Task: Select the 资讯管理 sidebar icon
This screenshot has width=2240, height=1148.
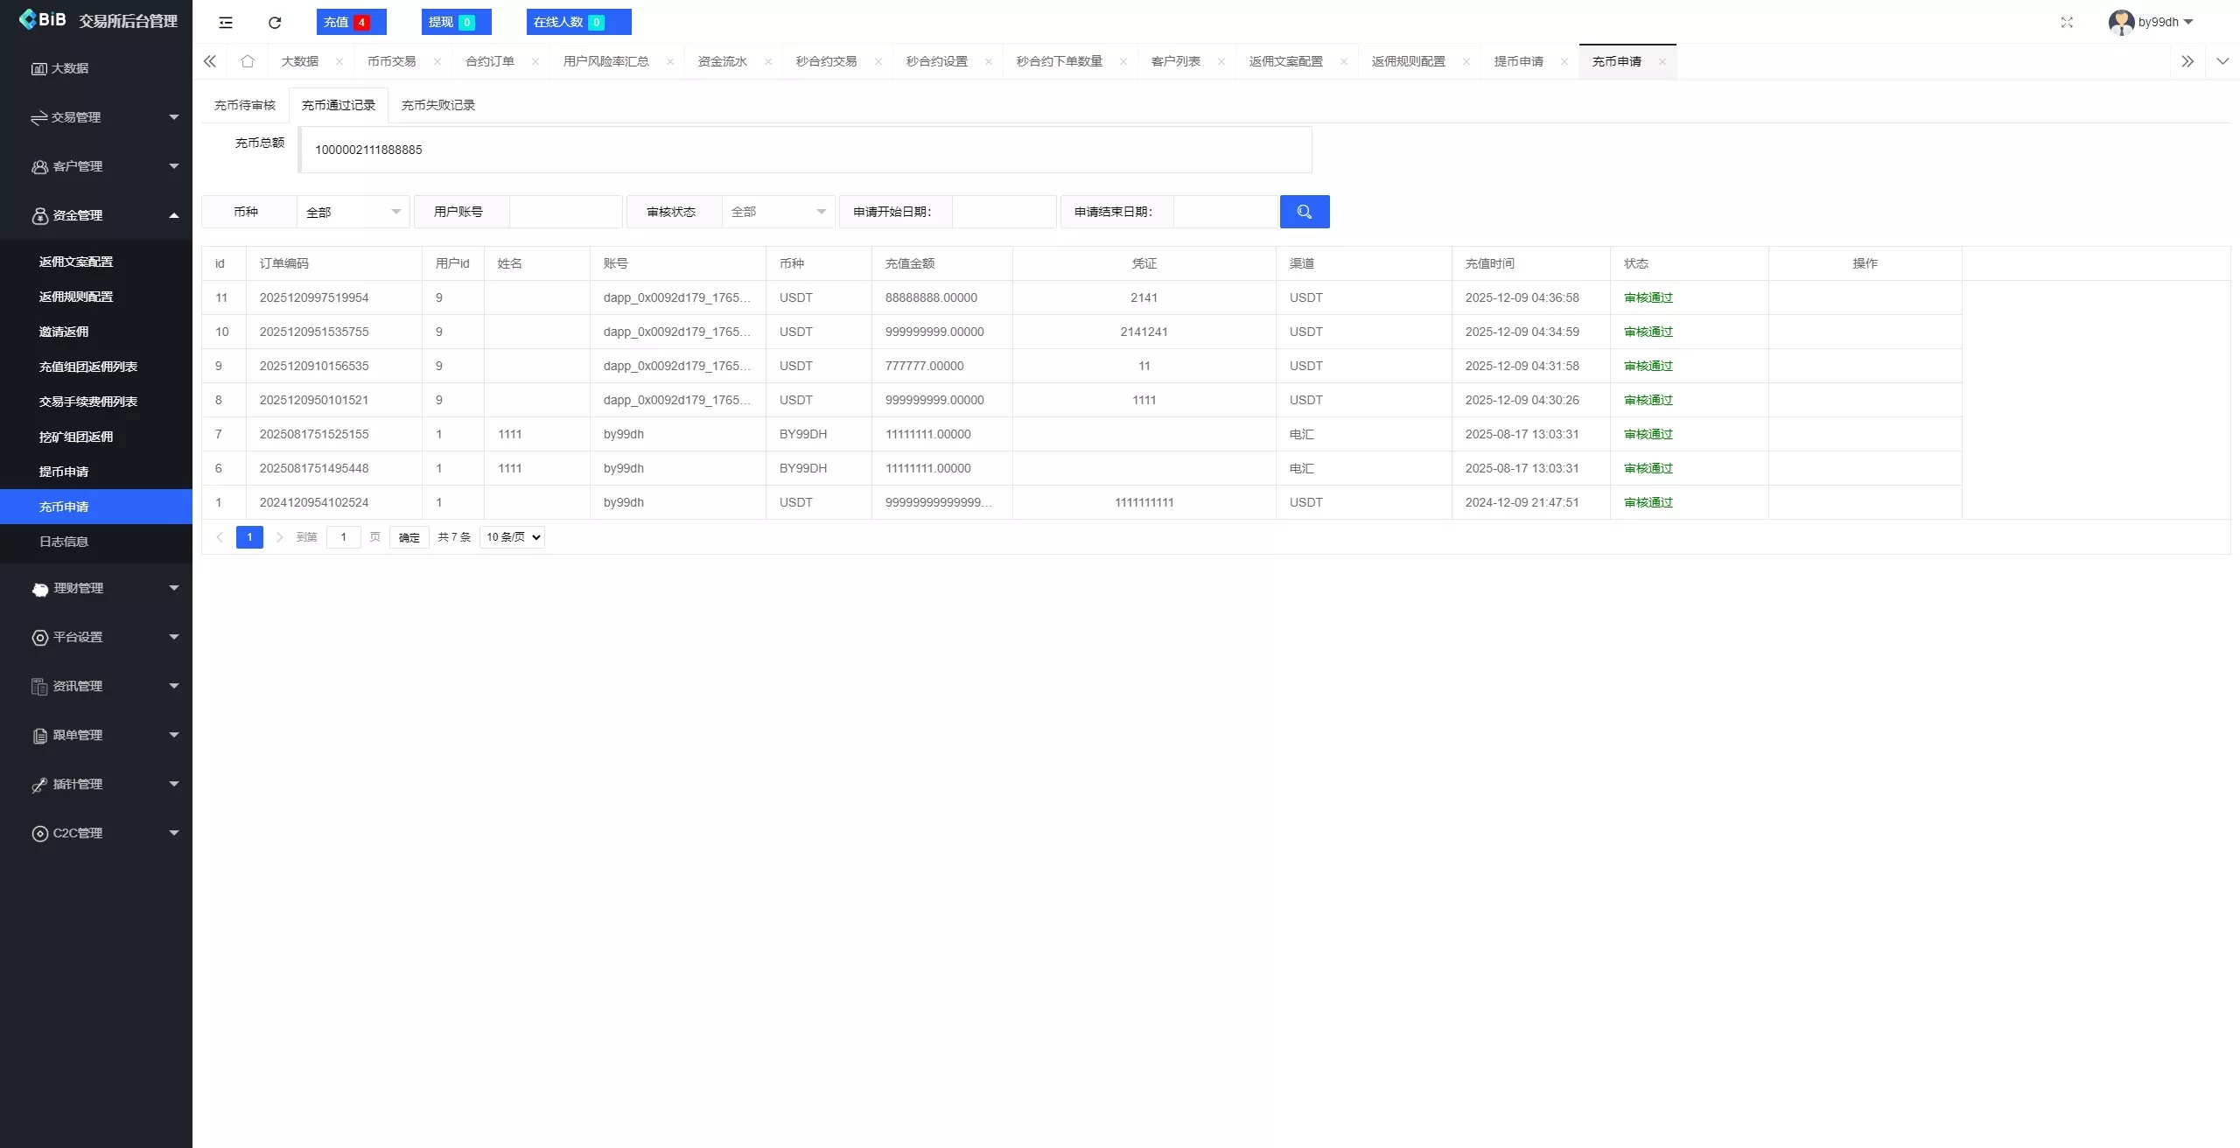Action: tap(77, 686)
